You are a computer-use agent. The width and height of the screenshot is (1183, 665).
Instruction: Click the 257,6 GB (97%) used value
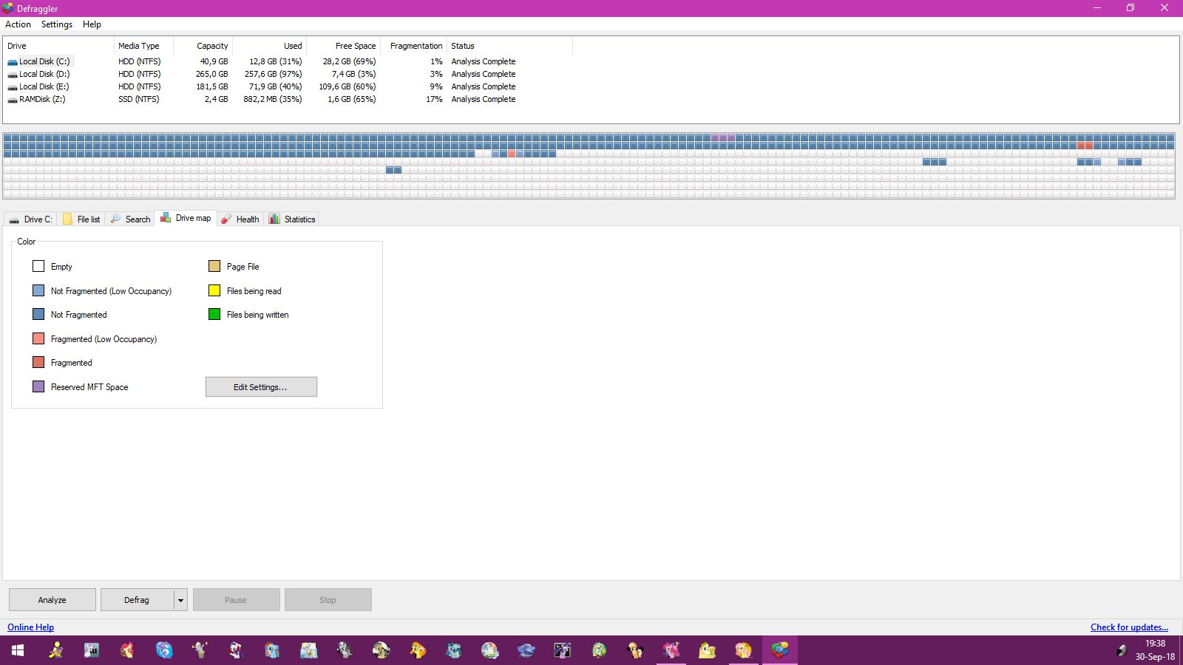[x=274, y=75]
